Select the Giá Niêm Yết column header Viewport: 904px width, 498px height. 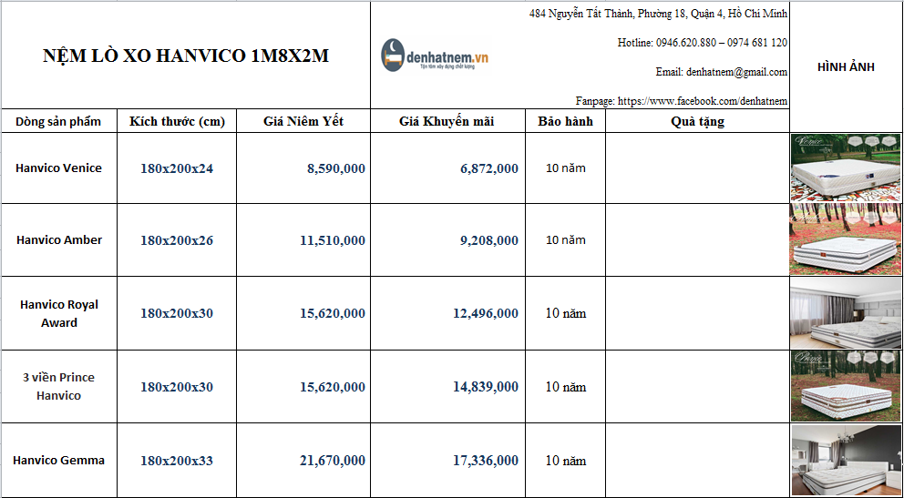pos(303,121)
